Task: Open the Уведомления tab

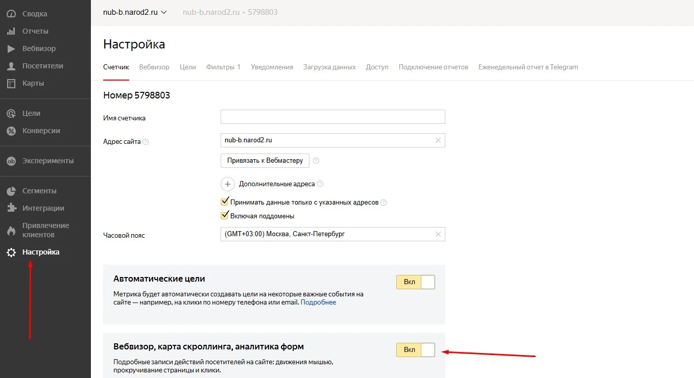Action: click(x=272, y=67)
